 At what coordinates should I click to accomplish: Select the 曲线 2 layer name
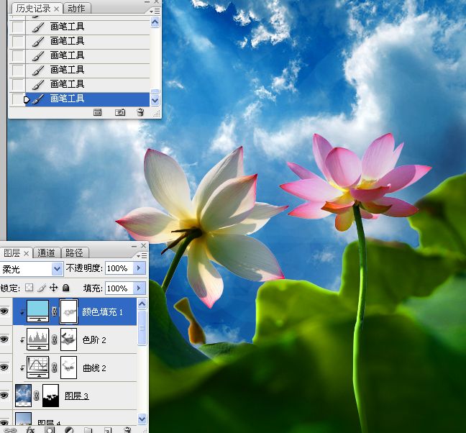(94, 368)
